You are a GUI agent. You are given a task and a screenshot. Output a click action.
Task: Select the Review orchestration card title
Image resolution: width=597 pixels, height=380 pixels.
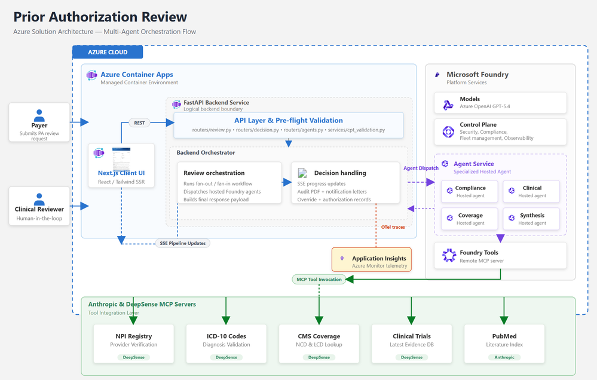point(214,173)
